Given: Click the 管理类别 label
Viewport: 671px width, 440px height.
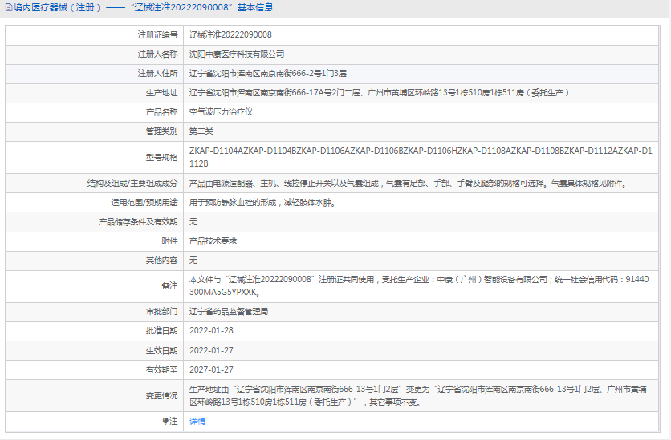Looking at the screenshot, I should (x=161, y=131).
